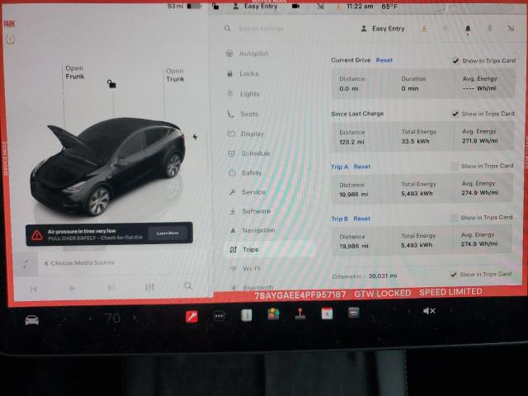Check Trip B Show in Trips Card
Image resolution: width=528 pixels, height=396 pixels.
(455, 218)
